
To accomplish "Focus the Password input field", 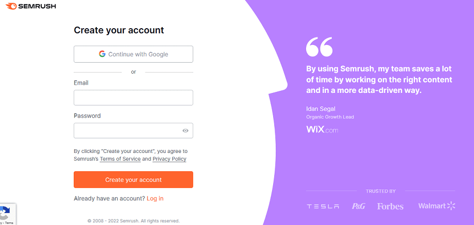I will pos(133,131).
